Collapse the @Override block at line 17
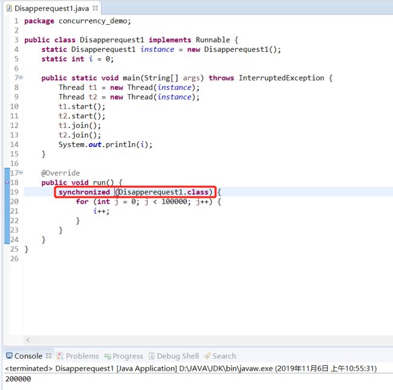Image resolution: width=393 pixels, height=390 pixels. point(21,172)
